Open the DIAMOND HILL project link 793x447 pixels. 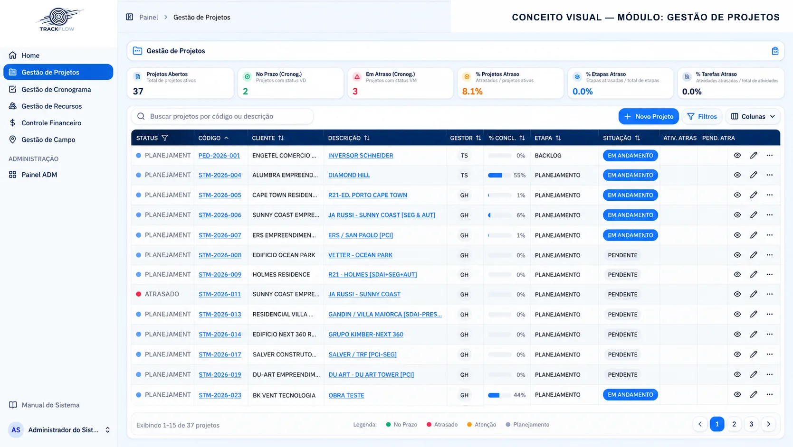(x=349, y=175)
